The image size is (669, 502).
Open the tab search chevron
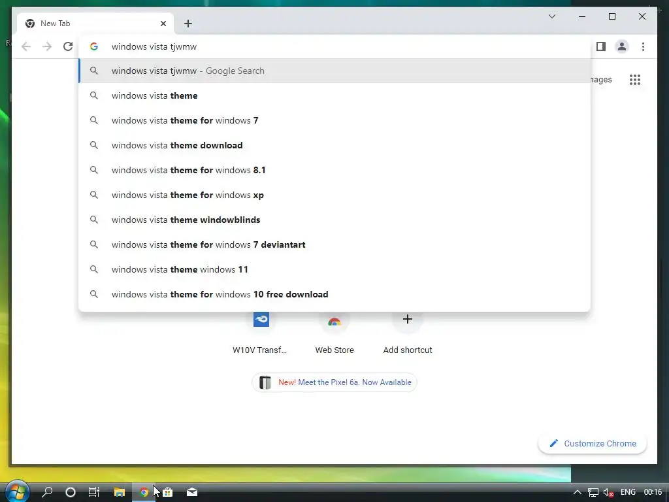click(x=551, y=16)
